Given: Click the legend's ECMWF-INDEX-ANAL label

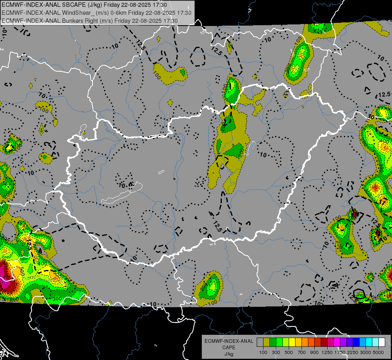Looking at the screenshot, I should pos(229,341).
